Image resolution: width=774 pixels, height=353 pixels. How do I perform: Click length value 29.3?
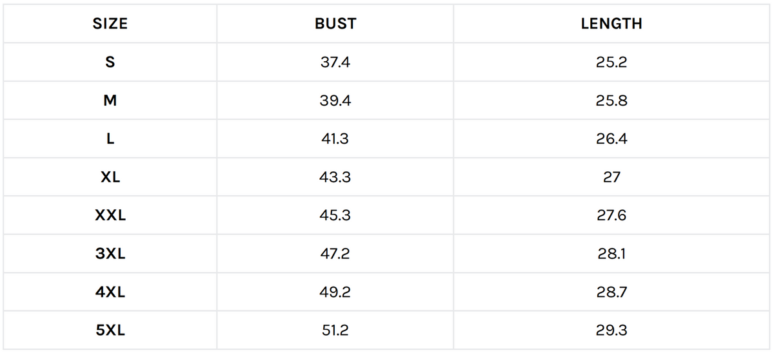[611, 330]
